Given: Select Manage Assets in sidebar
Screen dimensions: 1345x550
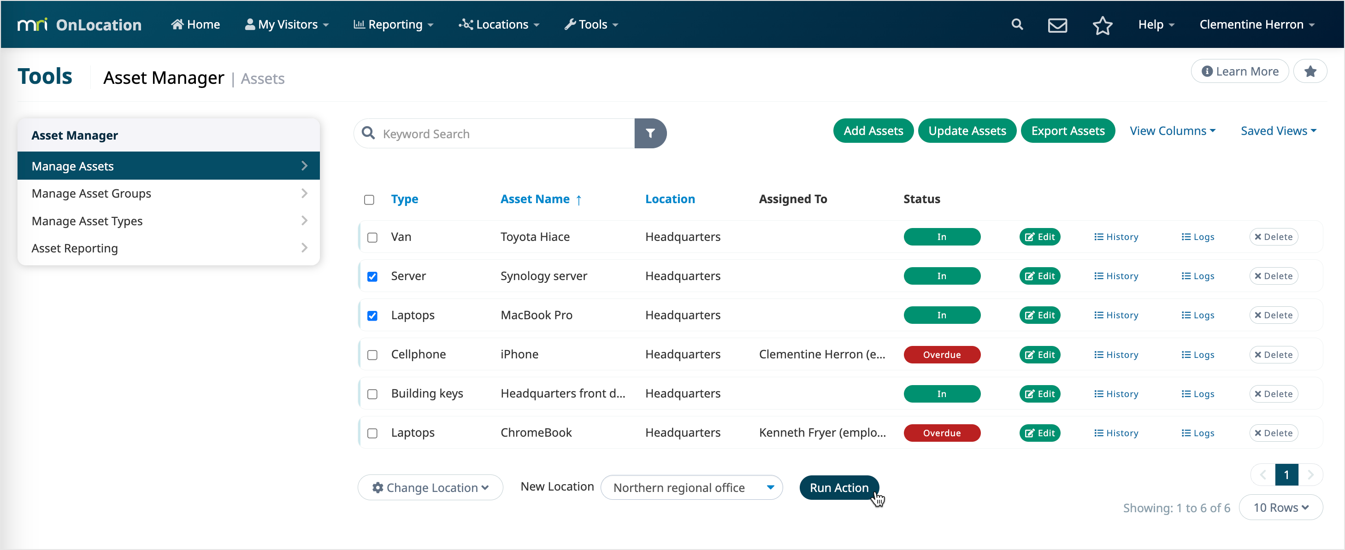Looking at the screenshot, I should (x=168, y=166).
